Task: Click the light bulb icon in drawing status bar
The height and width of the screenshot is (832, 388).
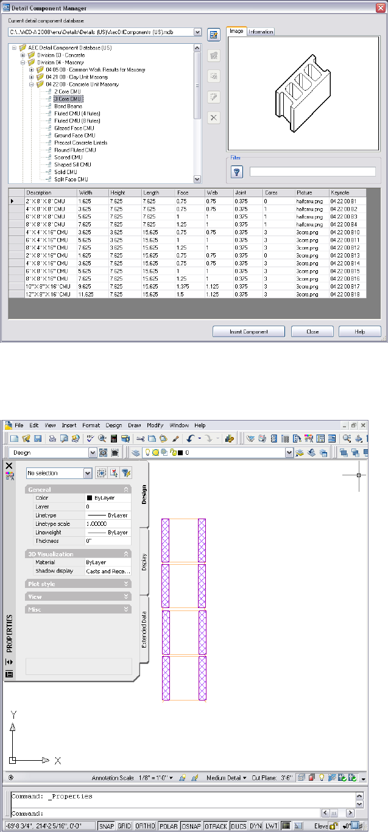Action: [322, 778]
